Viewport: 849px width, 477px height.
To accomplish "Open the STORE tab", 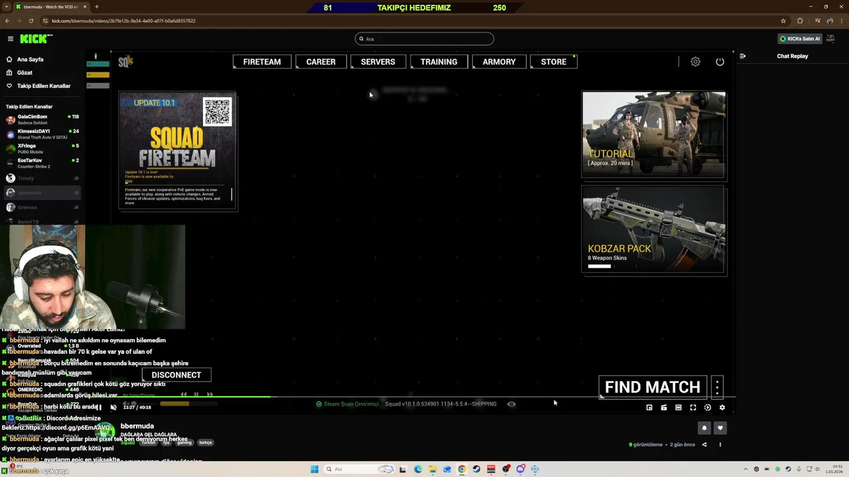I will click(x=554, y=62).
